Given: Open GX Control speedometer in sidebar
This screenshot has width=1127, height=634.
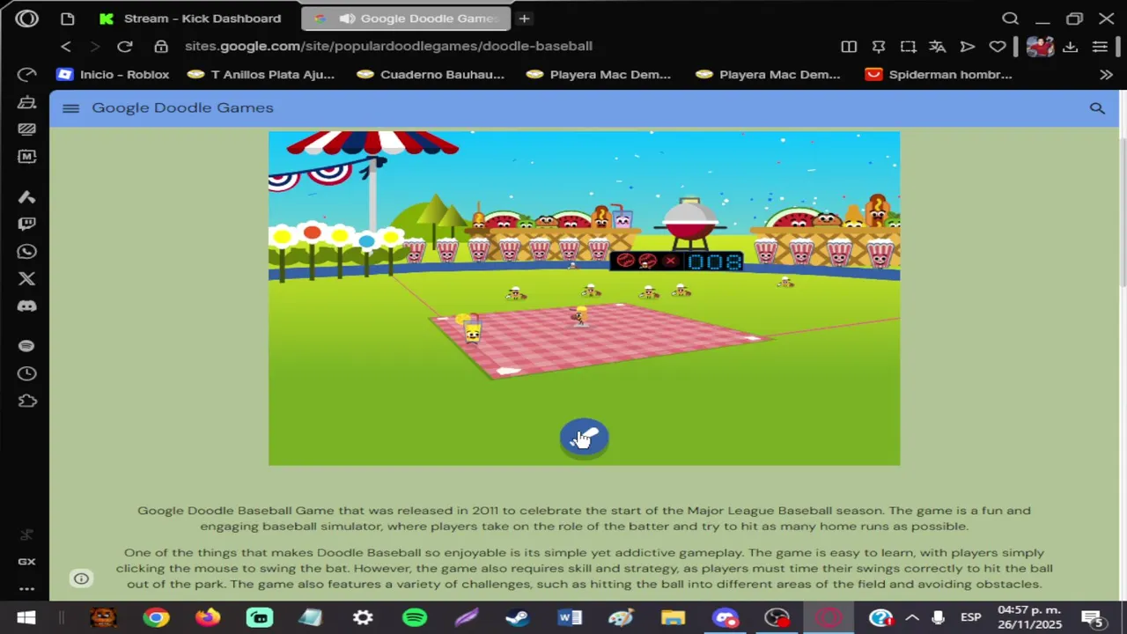Looking at the screenshot, I should click(26, 75).
